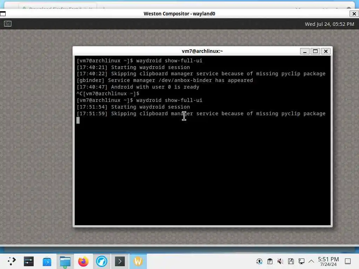Click the terminal block cursor line
359x269 pixels.
click(x=78, y=120)
